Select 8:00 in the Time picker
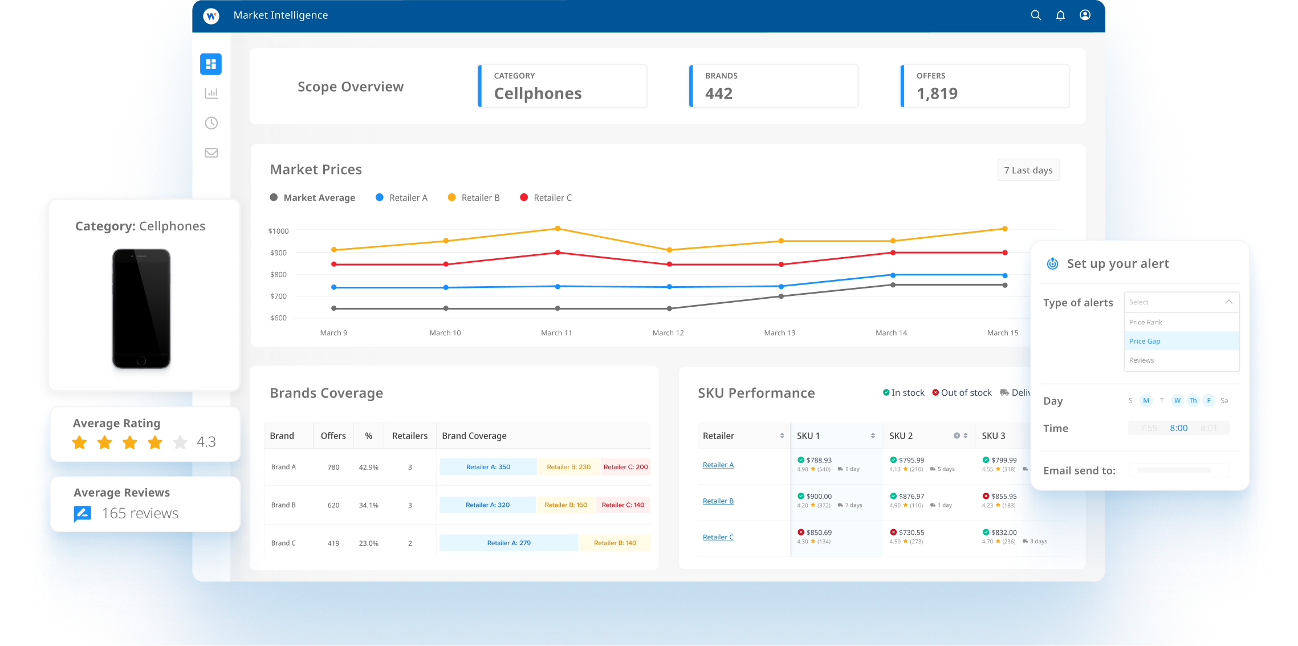The image size is (1298, 646). tap(1178, 428)
